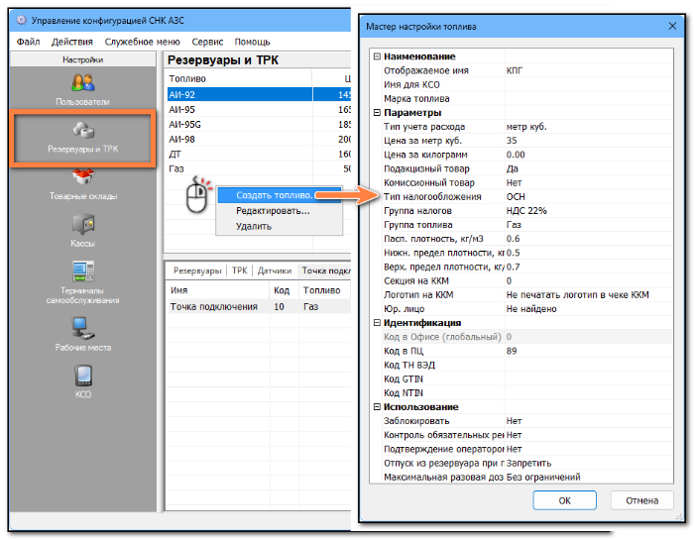The width and height of the screenshot is (694, 540).
Task: Open the Служебное меню menu
Action: coord(142,42)
